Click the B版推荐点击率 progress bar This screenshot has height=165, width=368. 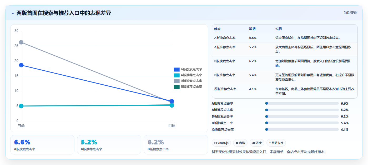302,123
